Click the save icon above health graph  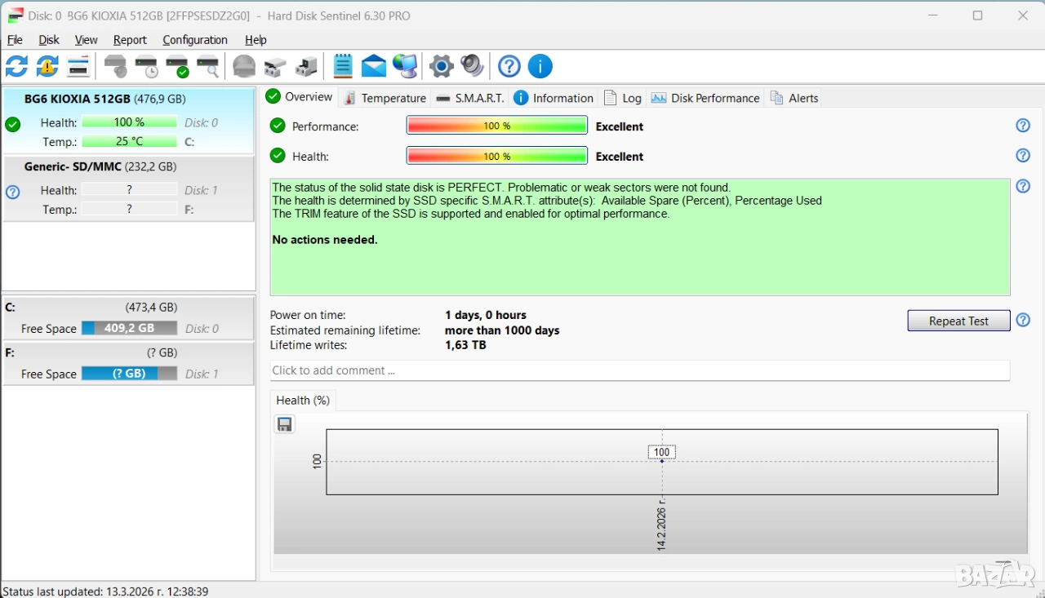click(285, 424)
